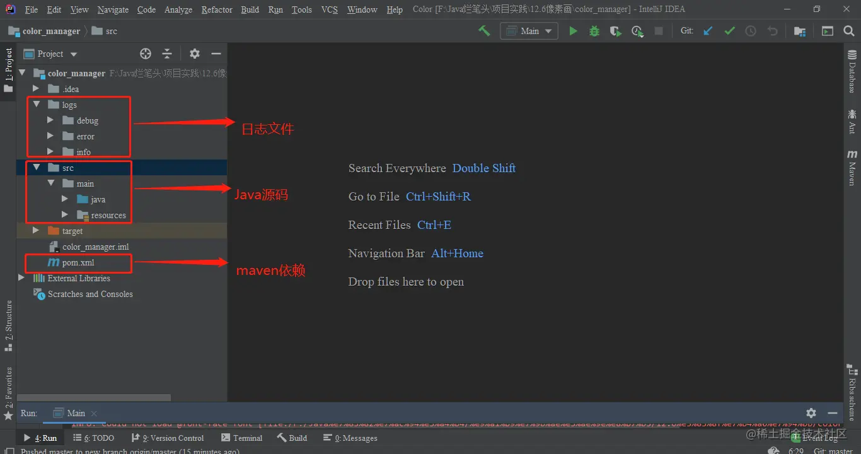Open the 6: TODO tool window
The height and width of the screenshot is (454, 861).
94,438
